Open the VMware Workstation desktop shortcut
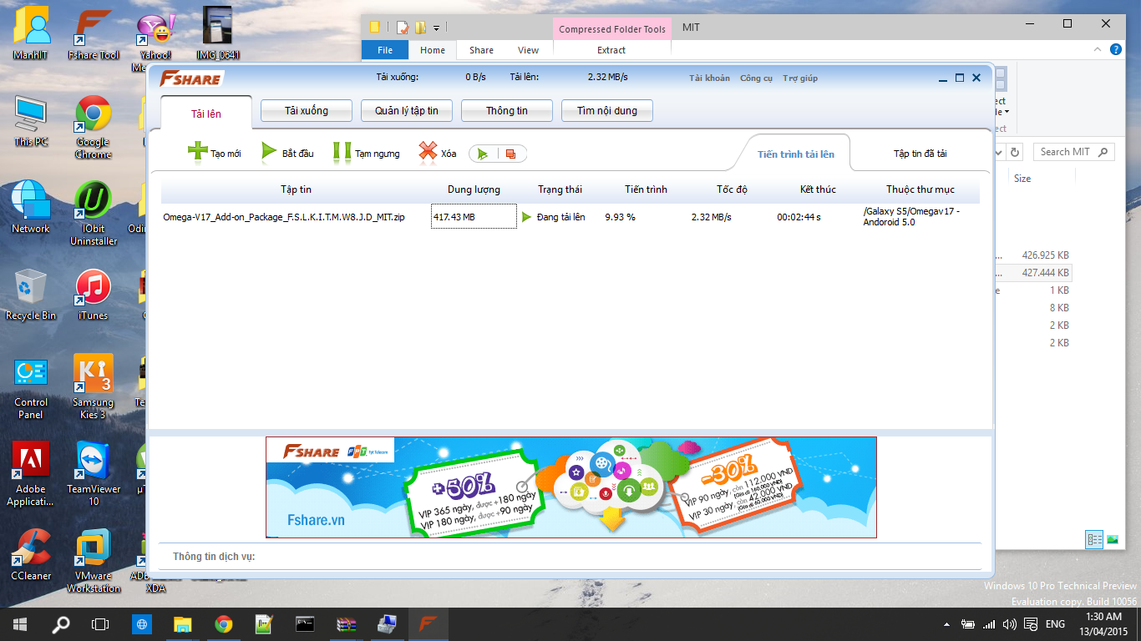Image resolution: width=1141 pixels, height=641 pixels. pos(94,561)
